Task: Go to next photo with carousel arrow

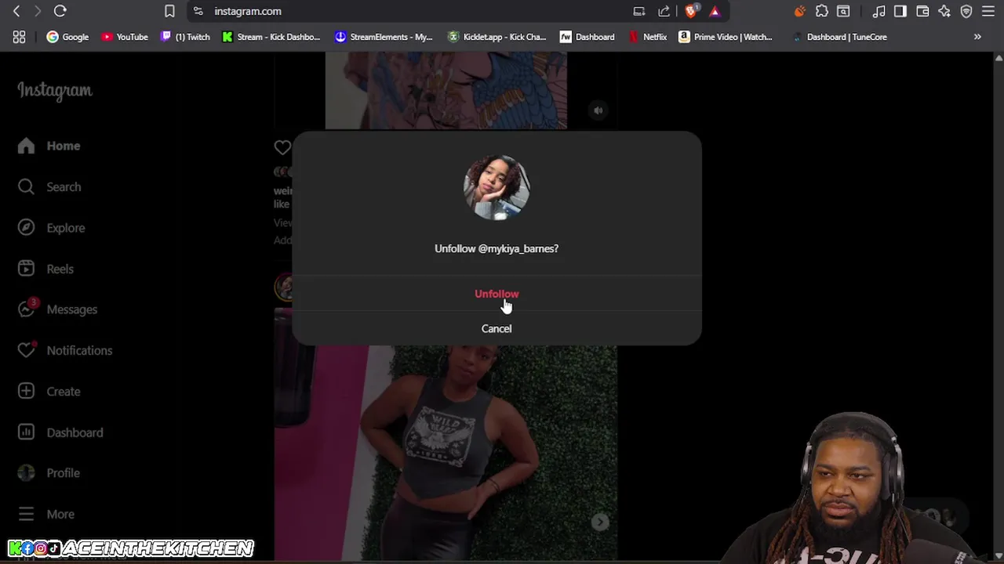Action: [x=600, y=522]
